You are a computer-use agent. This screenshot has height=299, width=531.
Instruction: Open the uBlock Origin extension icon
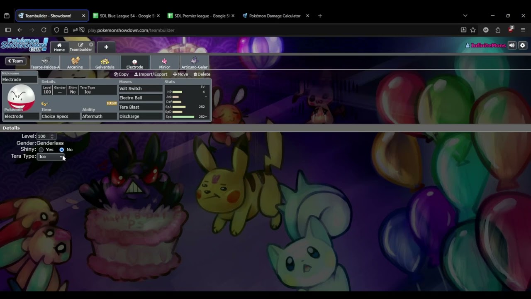click(x=511, y=29)
